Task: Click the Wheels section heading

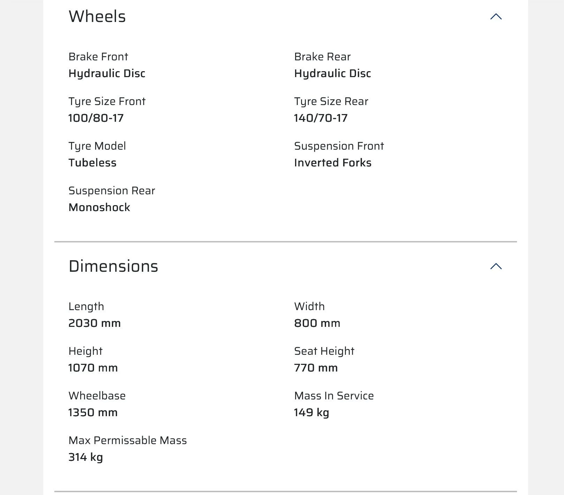Action: (97, 16)
